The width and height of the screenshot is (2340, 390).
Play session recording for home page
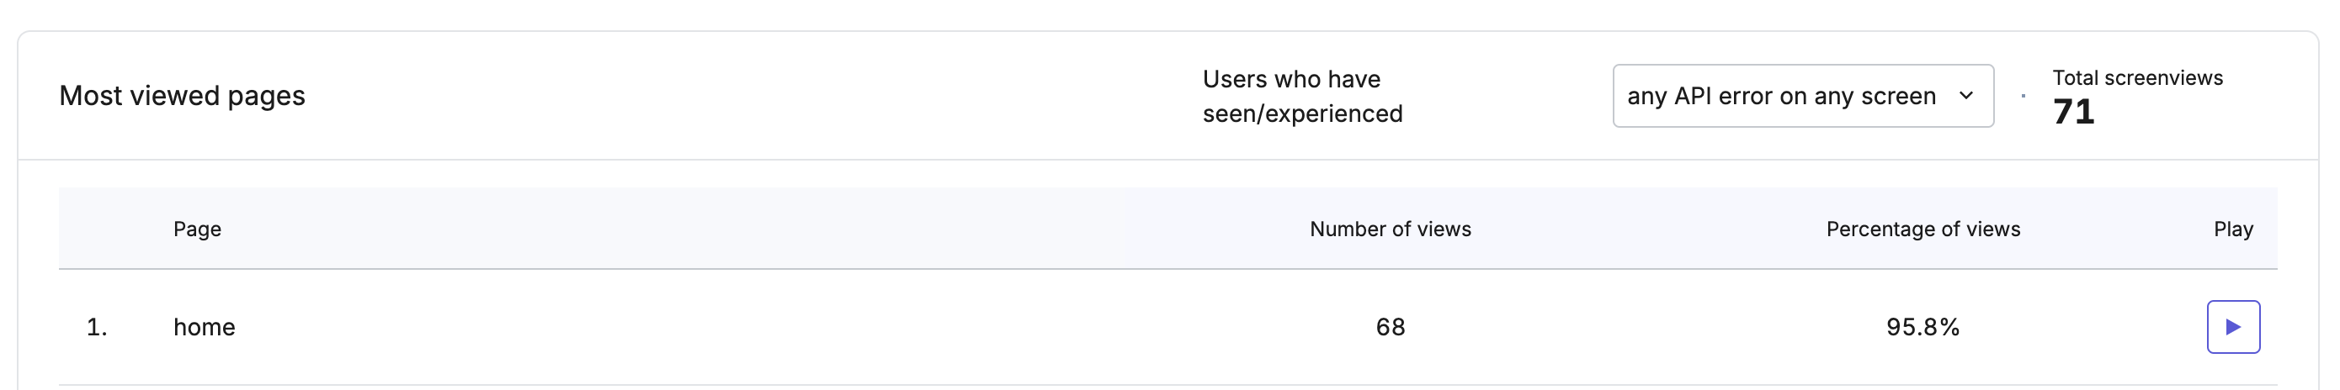point(2233,326)
